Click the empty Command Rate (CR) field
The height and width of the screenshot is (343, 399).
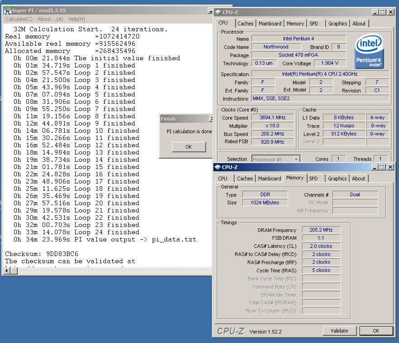(x=321, y=287)
